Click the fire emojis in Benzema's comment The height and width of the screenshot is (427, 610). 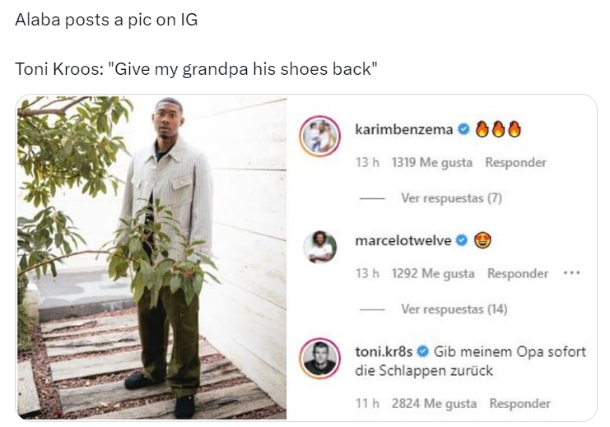pos(498,129)
